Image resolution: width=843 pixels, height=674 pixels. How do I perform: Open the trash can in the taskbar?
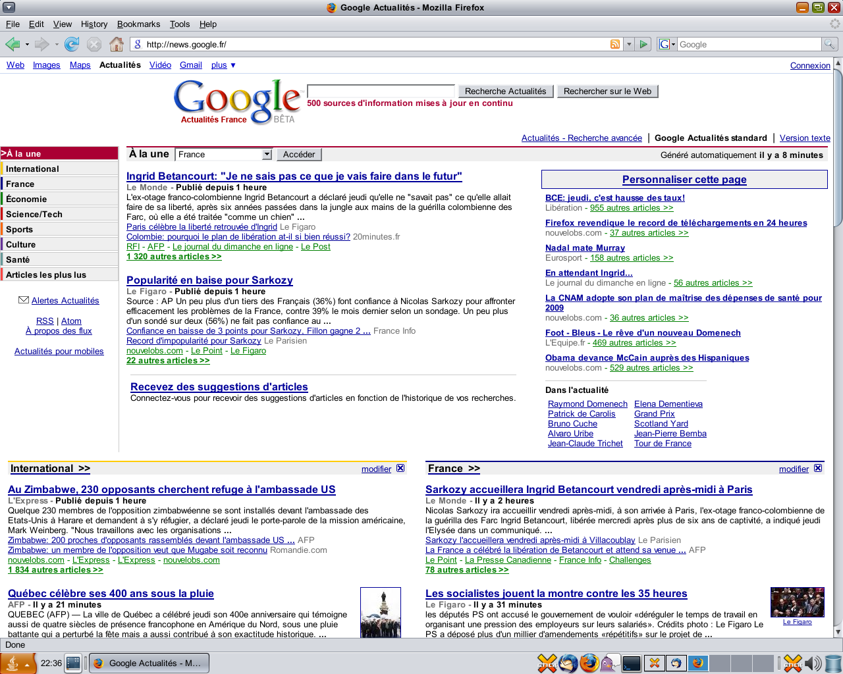tap(833, 663)
